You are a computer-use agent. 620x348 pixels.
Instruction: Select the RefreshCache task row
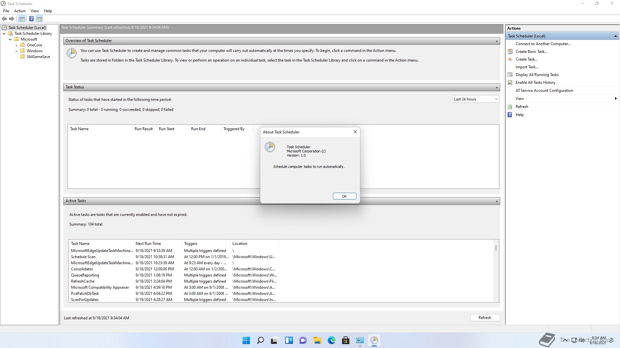[174, 281]
